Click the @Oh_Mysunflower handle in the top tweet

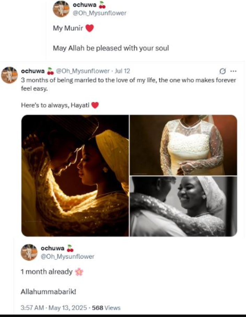click(x=100, y=13)
